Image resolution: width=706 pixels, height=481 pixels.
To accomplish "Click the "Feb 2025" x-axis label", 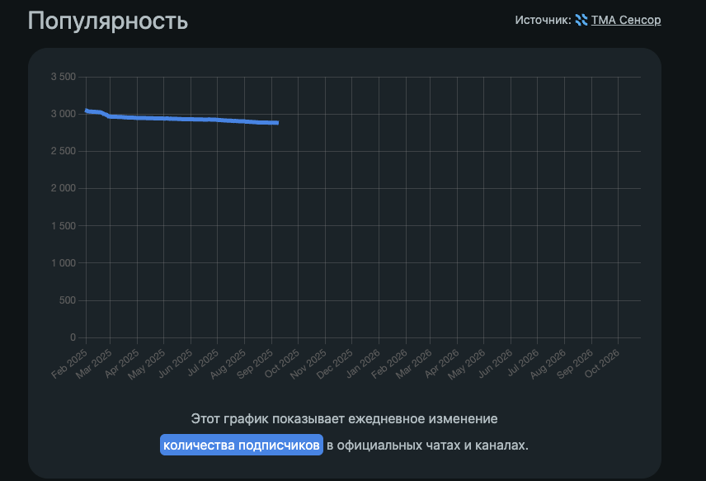I will [69, 364].
